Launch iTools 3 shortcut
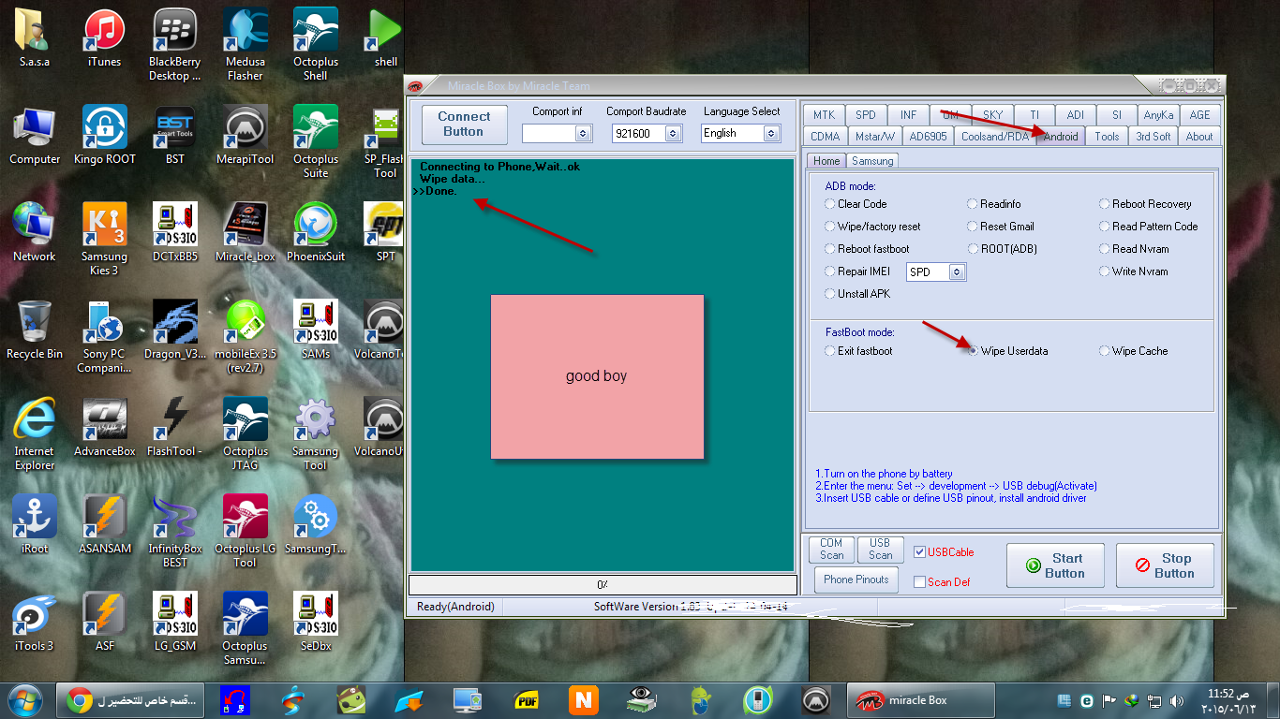The image size is (1280, 719). tap(35, 622)
